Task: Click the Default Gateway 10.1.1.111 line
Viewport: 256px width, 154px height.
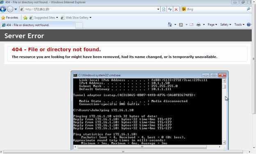Action: coord(125,89)
